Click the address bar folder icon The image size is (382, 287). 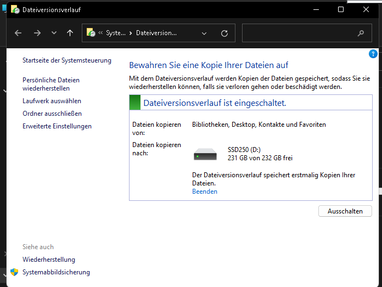click(x=91, y=33)
